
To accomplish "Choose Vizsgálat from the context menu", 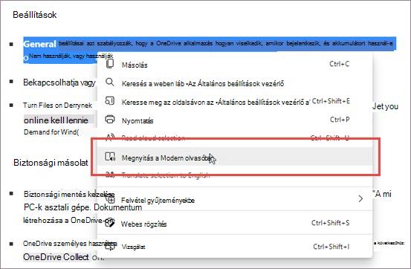I will point(235,247).
